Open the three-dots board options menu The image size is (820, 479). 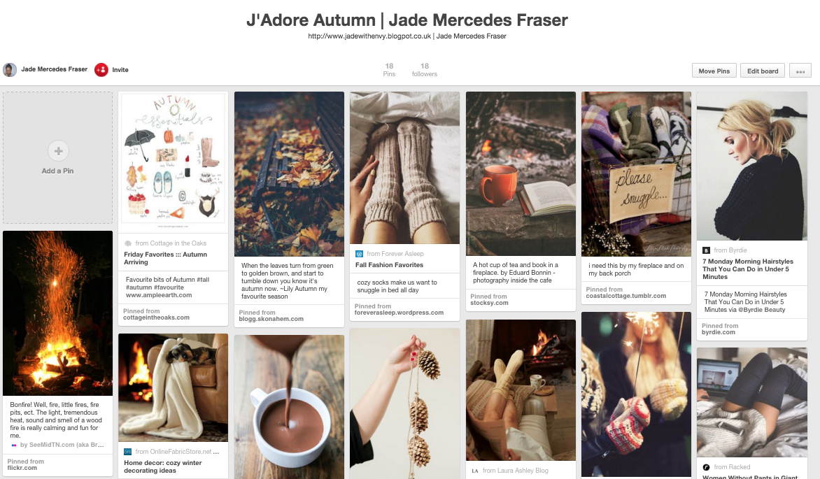point(800,71)
